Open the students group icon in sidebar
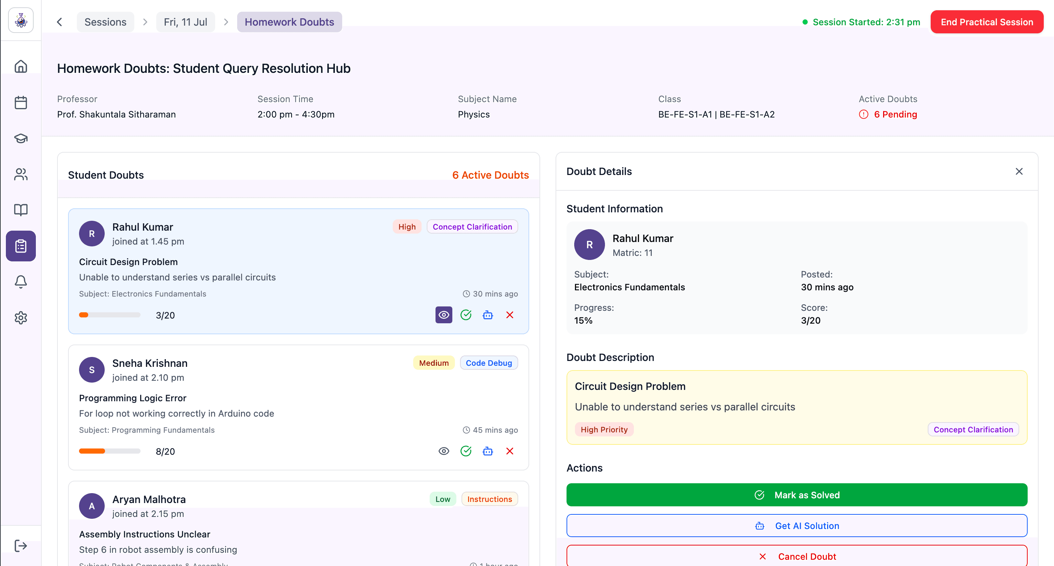 21,174
